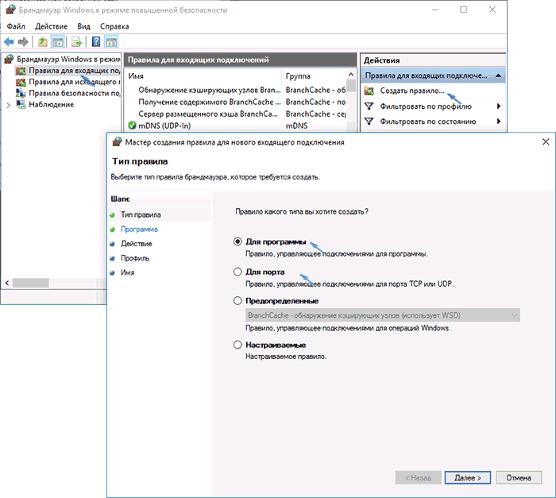Select the Получение содержимого BranchCache rule row

point(236,102)
